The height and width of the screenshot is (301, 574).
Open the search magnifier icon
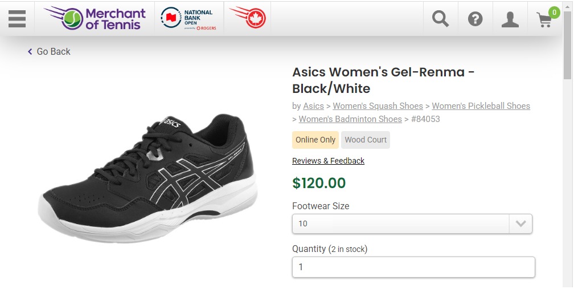click(440, 19)
